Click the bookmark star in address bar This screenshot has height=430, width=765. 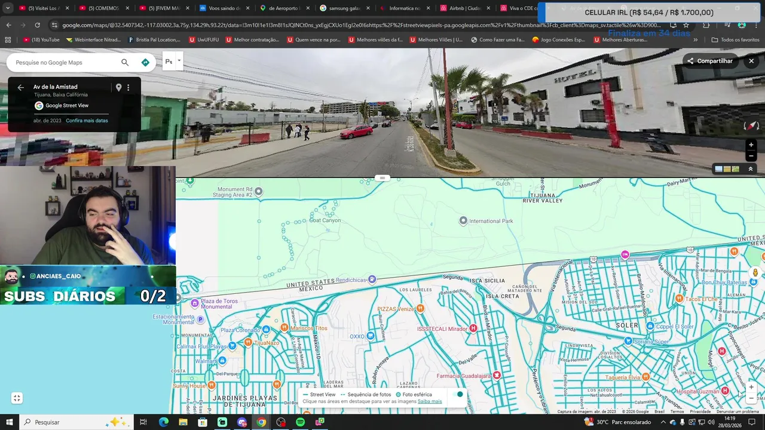(686, 25)
